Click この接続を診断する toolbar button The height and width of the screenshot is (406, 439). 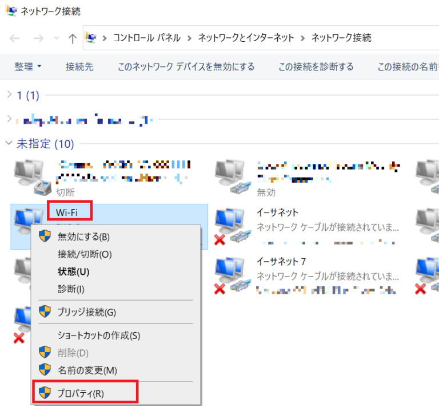tap(316, 67)
